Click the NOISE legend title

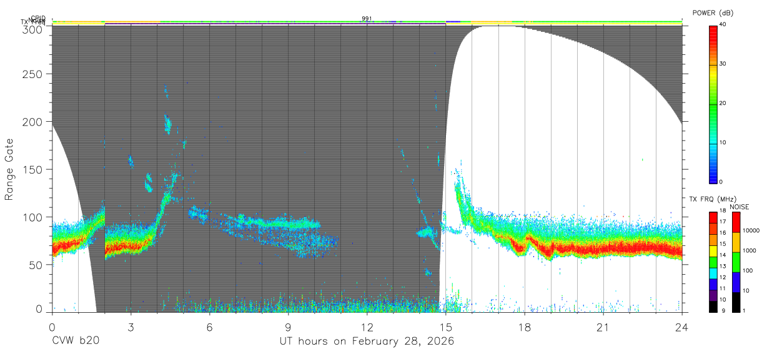pos(741,207)
